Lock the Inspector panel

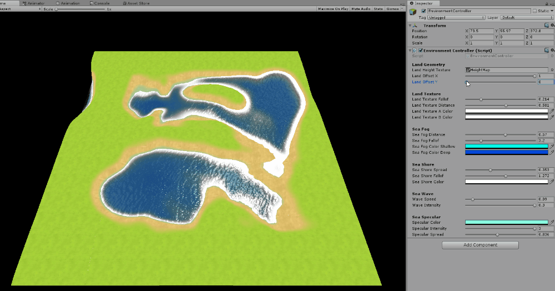[546, 3]
